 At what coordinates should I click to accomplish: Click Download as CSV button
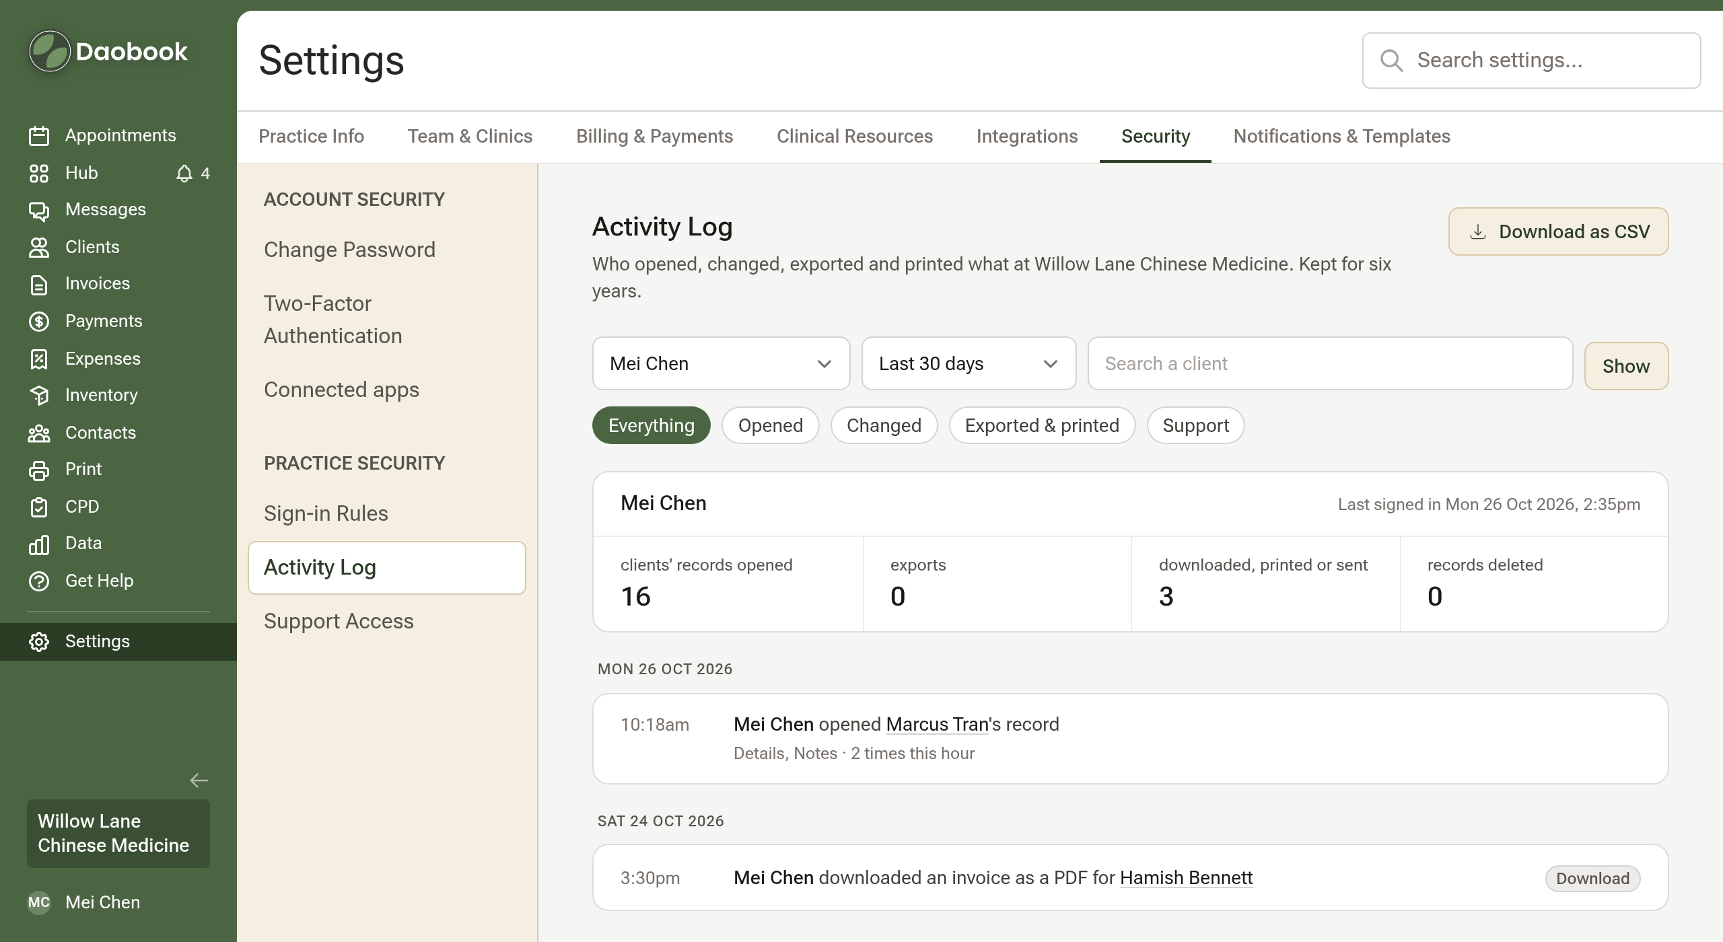tap(1558, 231)
